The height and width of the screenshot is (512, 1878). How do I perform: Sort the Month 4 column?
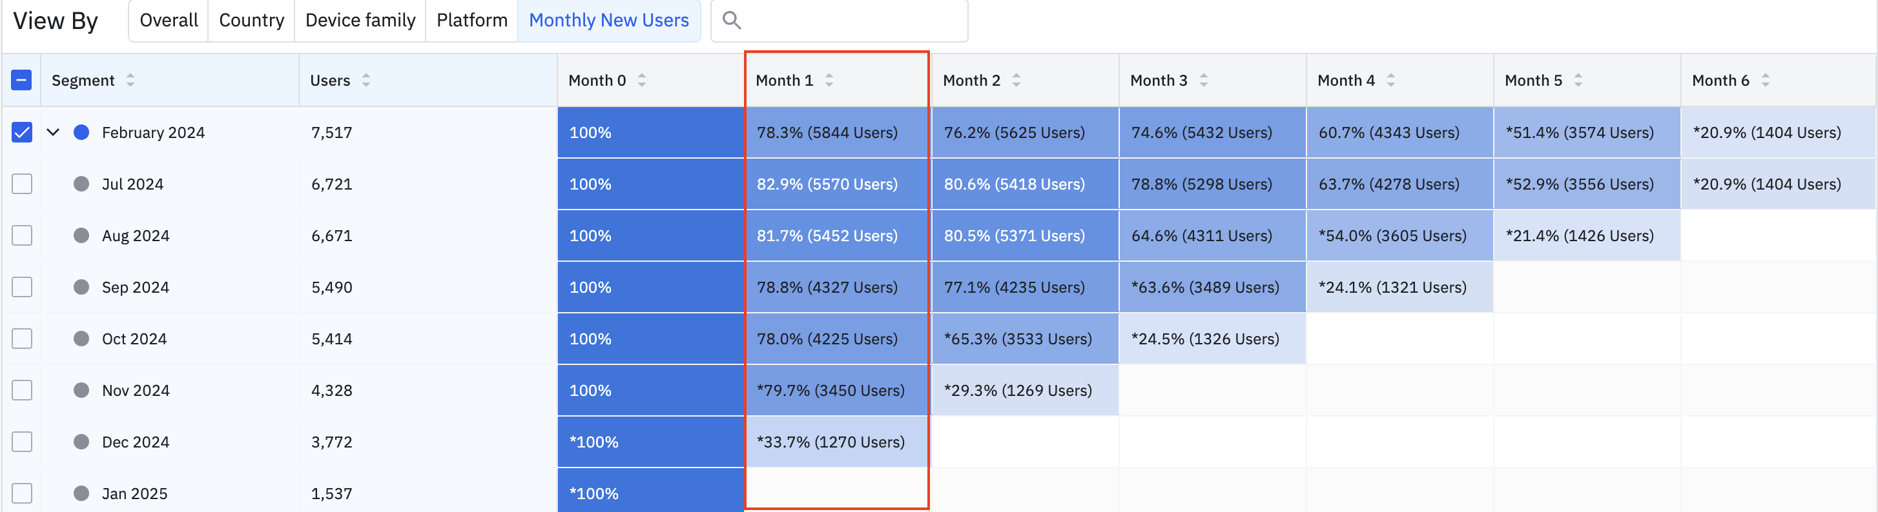pos(1391,80)
